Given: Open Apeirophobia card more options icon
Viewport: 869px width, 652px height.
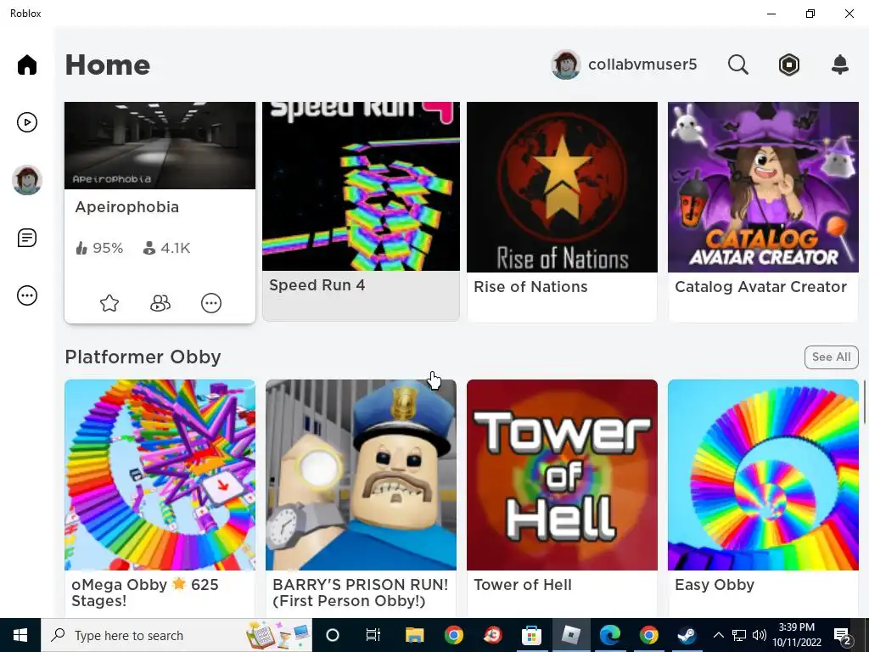Looking at the screenshot, I should [x=211, y=303].
